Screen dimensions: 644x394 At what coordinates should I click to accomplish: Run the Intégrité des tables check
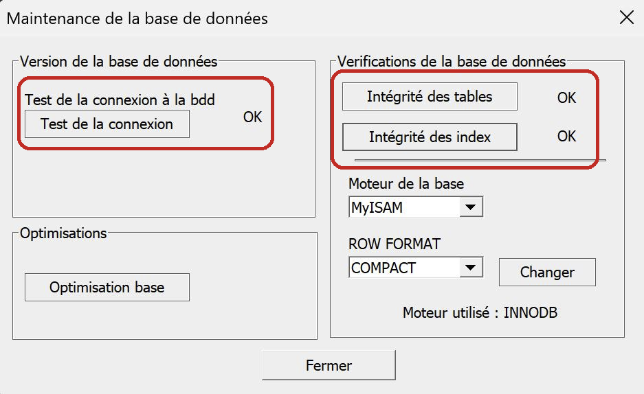[x=430, y=97]
